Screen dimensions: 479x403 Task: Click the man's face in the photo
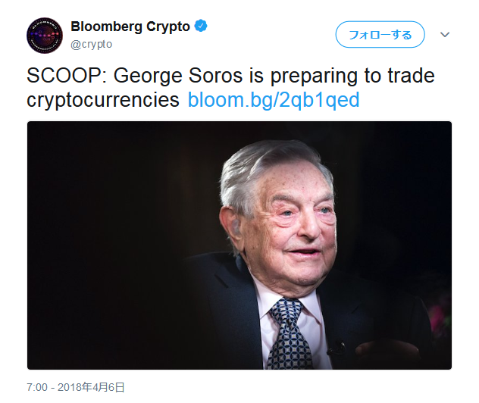tap(293, 223)
